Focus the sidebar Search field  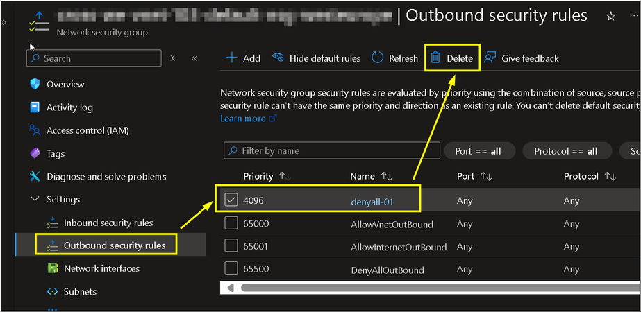pyautogui.click(x=94, y=58)
